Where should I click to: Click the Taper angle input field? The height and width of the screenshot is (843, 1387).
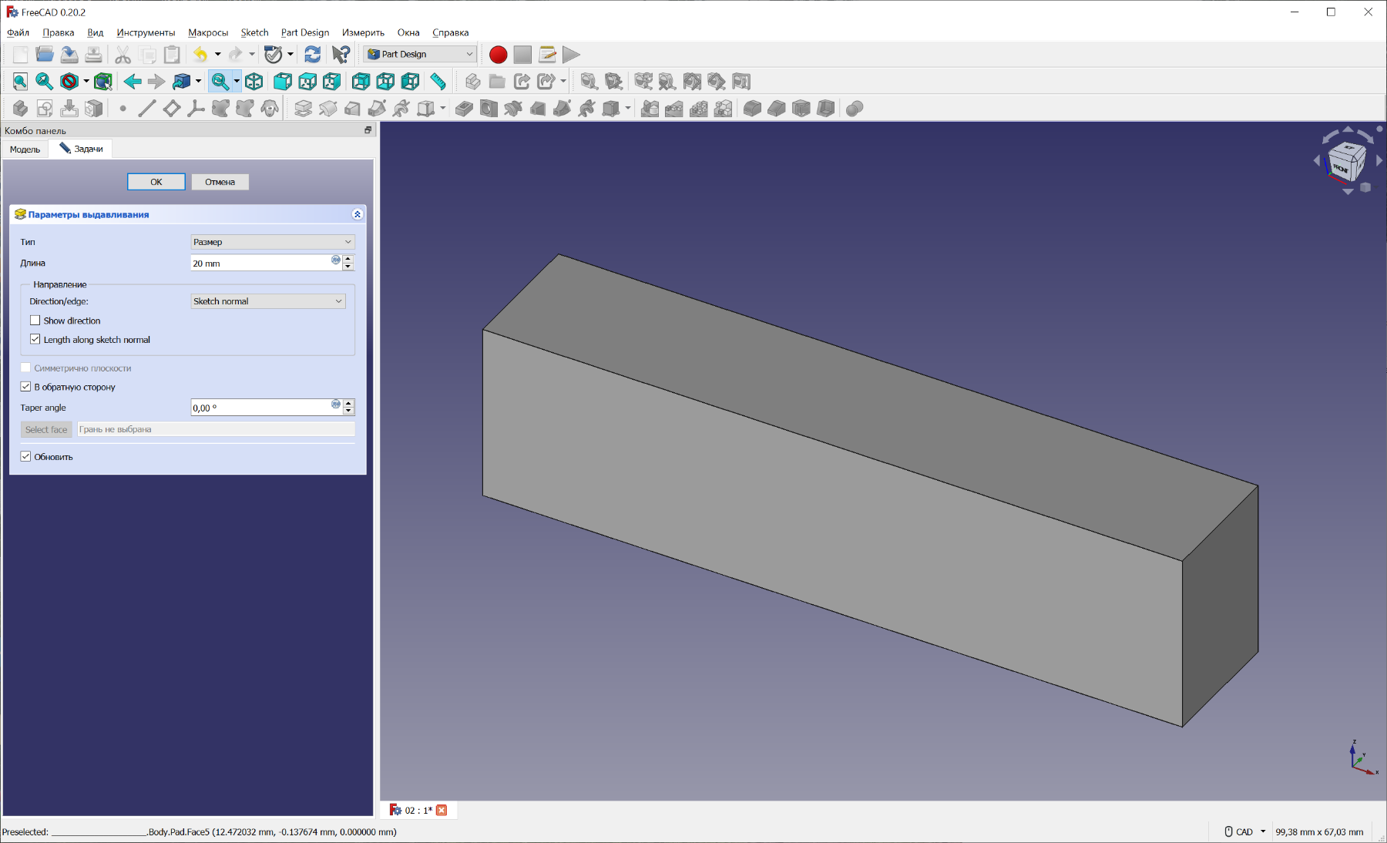[x=260, y=408]
